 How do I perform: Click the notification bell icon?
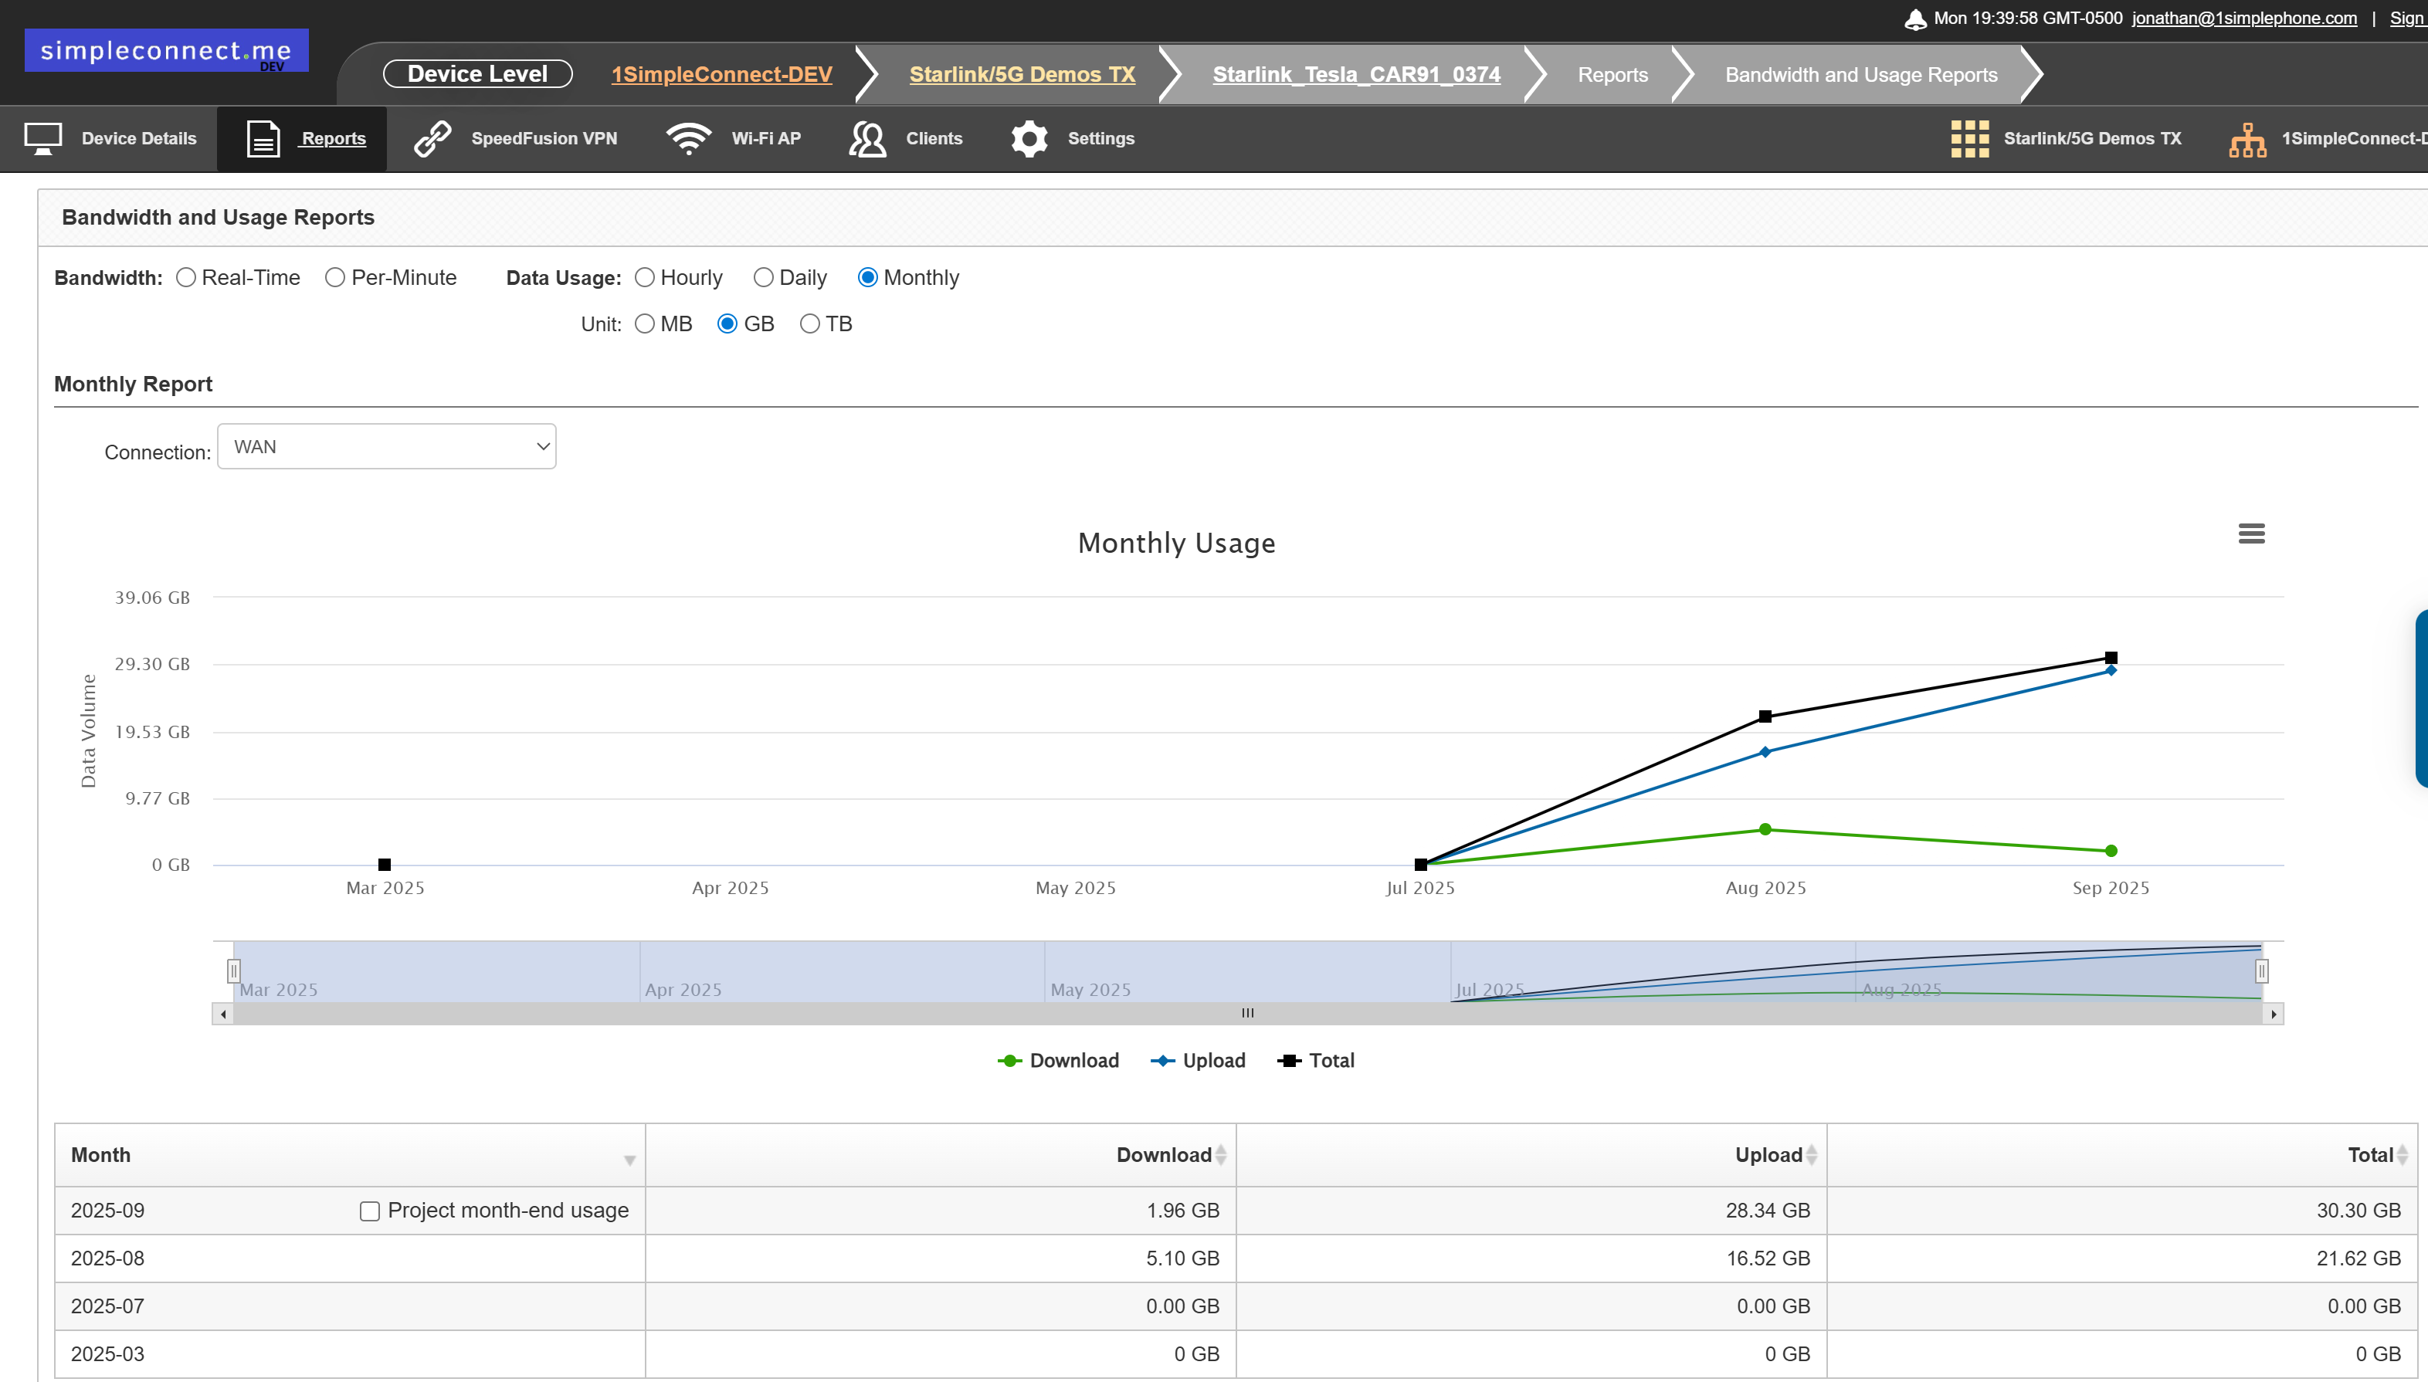click(x=1914, y=18)
